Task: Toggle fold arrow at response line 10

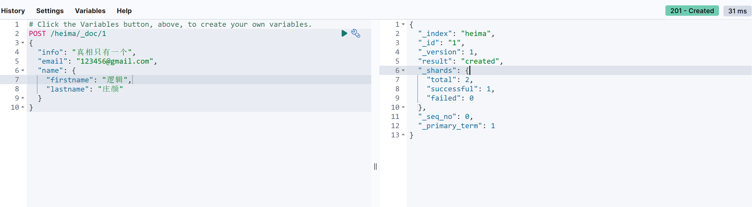Action: (403, 107)
